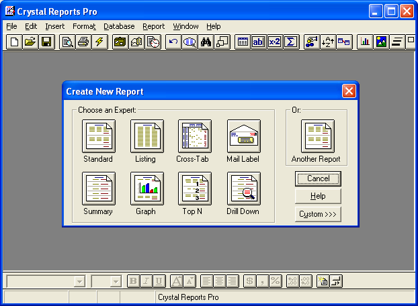
Task: Select center text alignment
Action: [x=219, y=281]
